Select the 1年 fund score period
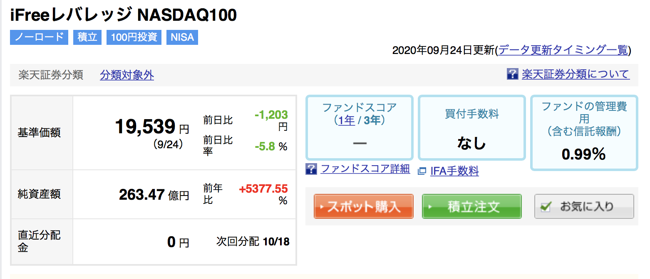This screenshot has width=650, height=279. point(347,120)
